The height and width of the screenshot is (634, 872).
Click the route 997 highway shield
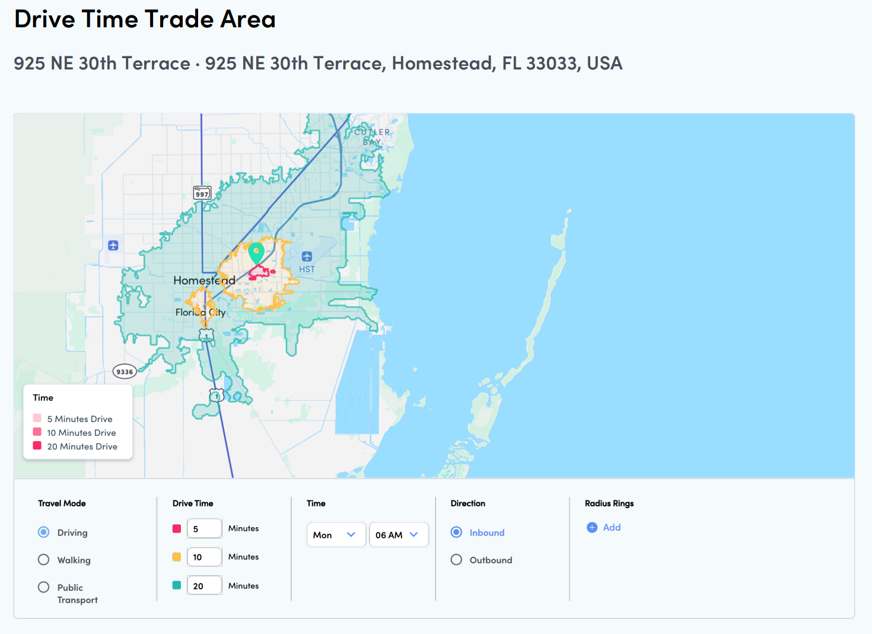(x=202, y=193)
